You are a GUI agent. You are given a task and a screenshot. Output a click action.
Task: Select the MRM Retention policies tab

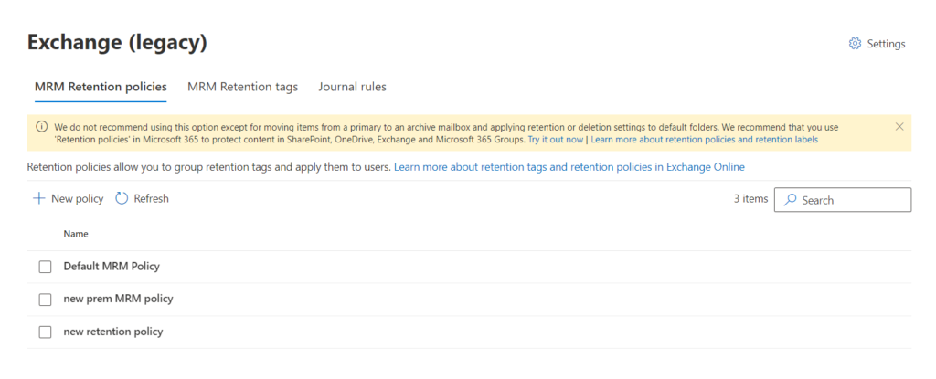101,87
